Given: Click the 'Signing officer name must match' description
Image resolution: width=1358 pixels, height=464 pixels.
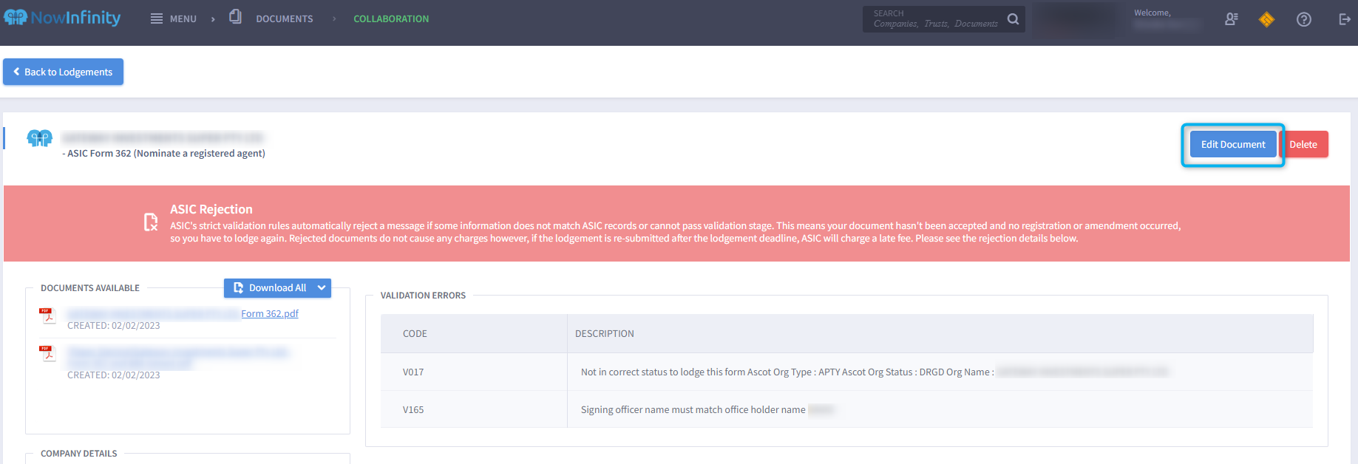Looking at the screenshot, I should 707,409.
